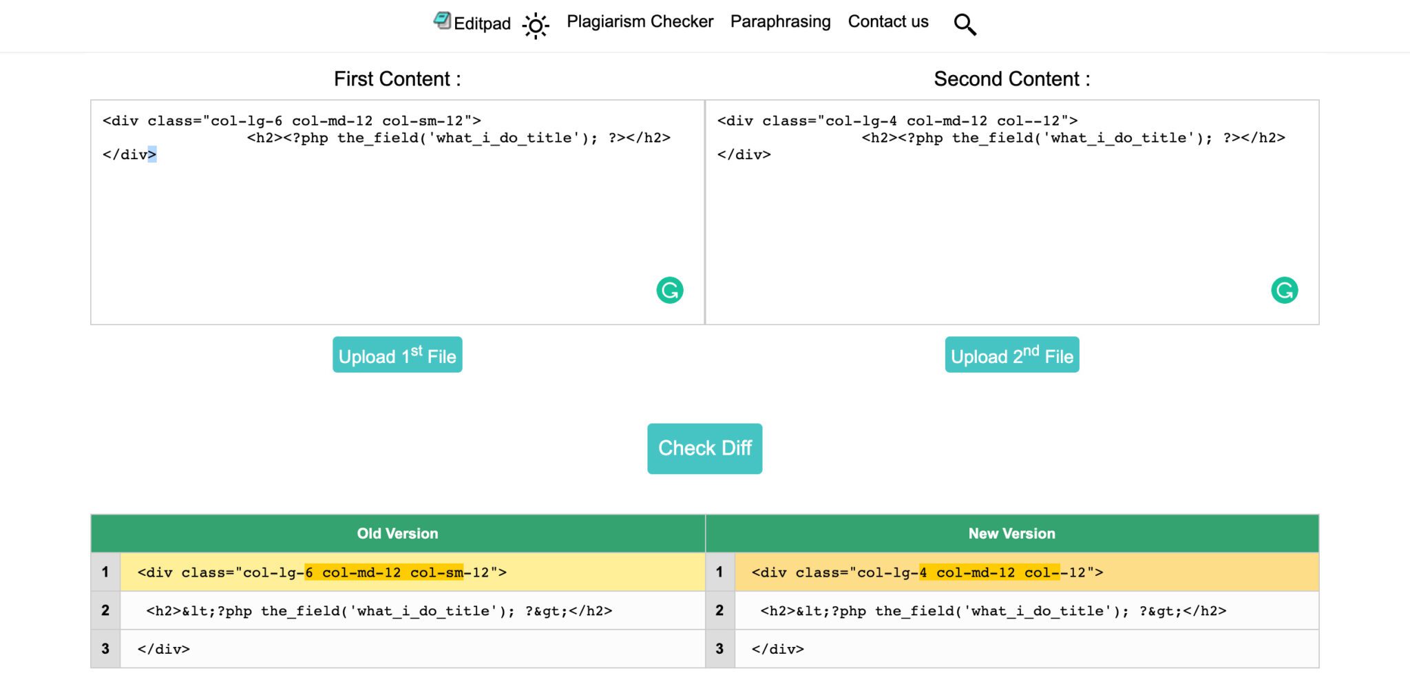Select New Version line 1 col-lg-4 text

point(927,573)
